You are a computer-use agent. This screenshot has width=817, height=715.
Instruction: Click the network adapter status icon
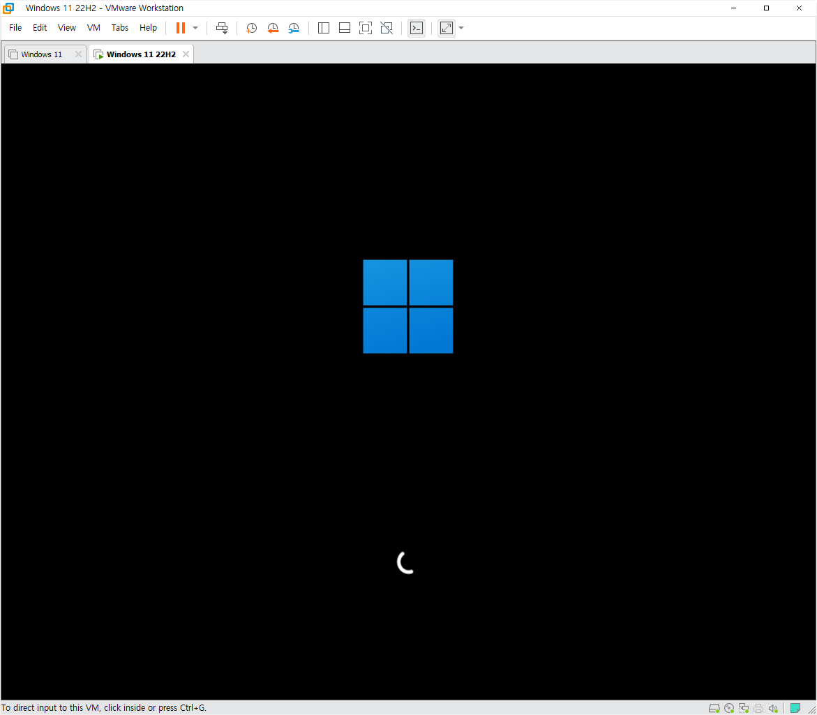(744, 708)
